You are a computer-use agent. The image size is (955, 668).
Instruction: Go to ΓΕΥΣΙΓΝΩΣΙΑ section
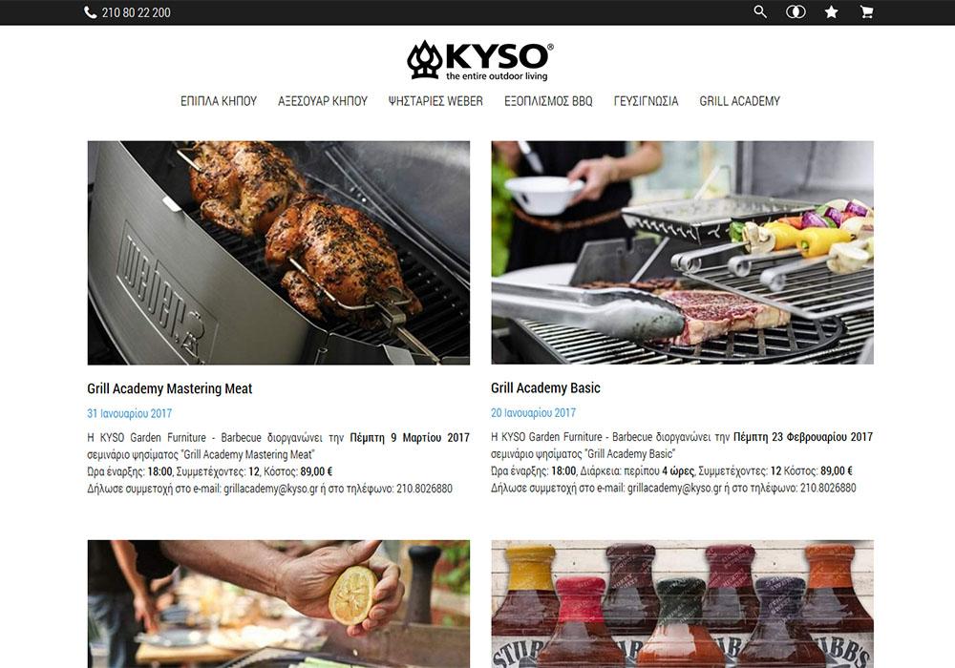(646, 101)
